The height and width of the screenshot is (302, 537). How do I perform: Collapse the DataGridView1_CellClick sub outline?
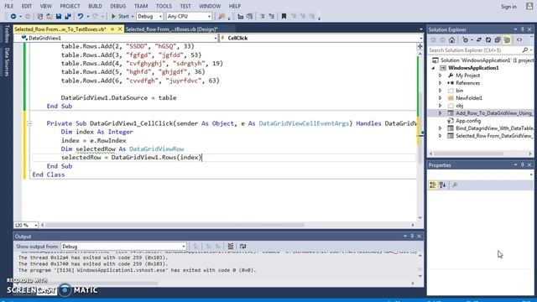[29, 123]
